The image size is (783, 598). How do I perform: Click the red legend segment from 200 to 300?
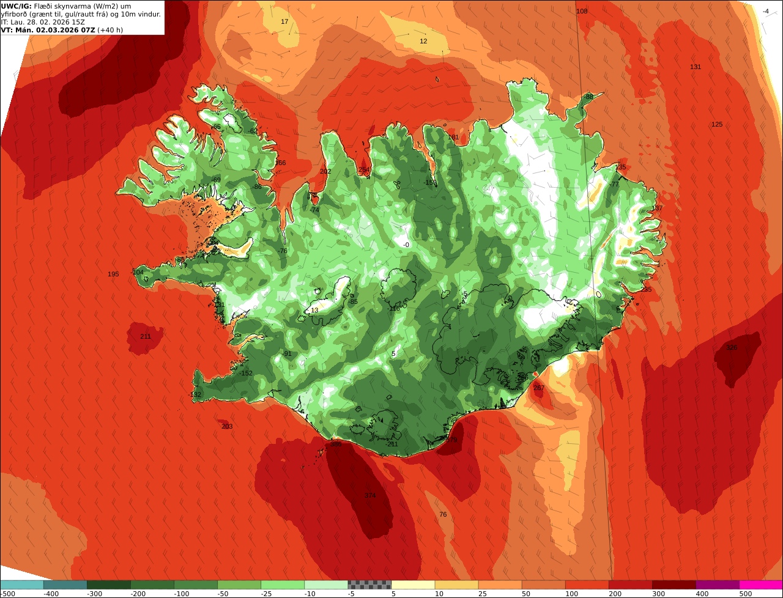pyautogui.click(x=630, y=585)
